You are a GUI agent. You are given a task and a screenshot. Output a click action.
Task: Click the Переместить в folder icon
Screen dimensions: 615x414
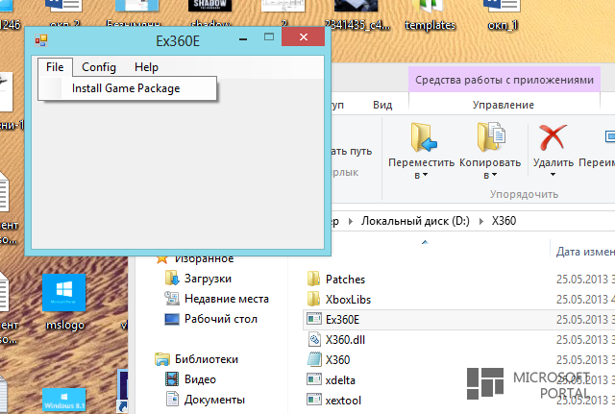(423, 137)
